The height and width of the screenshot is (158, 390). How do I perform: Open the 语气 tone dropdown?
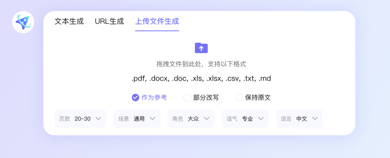tap(245, 119)
